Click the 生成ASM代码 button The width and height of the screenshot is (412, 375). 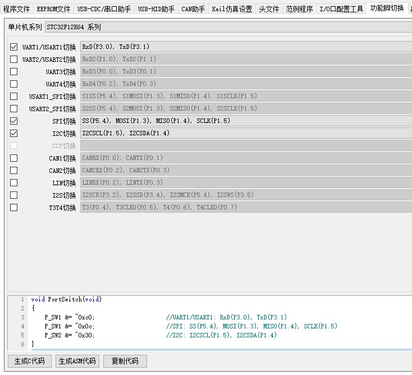click(x=77, y=361)
